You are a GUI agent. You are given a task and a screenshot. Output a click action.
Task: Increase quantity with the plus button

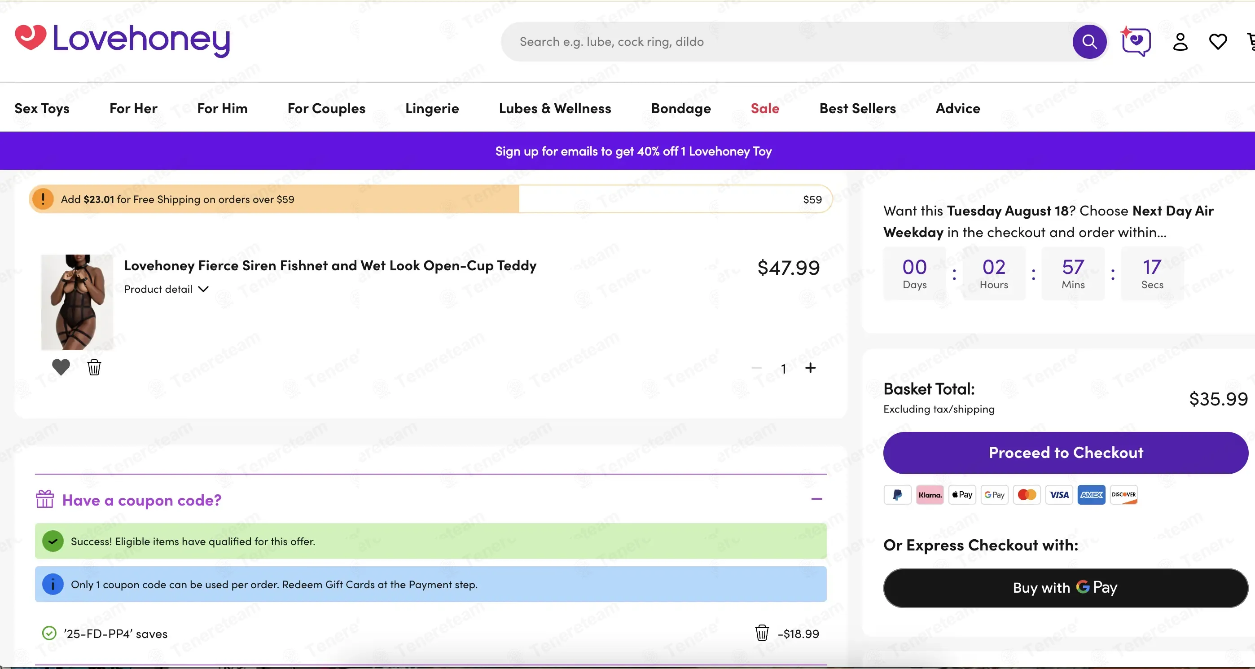(x=810, y=368)
